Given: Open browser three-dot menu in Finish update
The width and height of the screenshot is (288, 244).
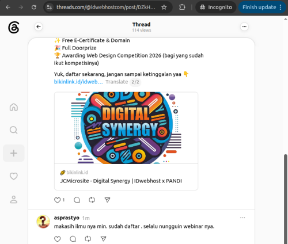Looking at the screenshot, I should (281, 7).
